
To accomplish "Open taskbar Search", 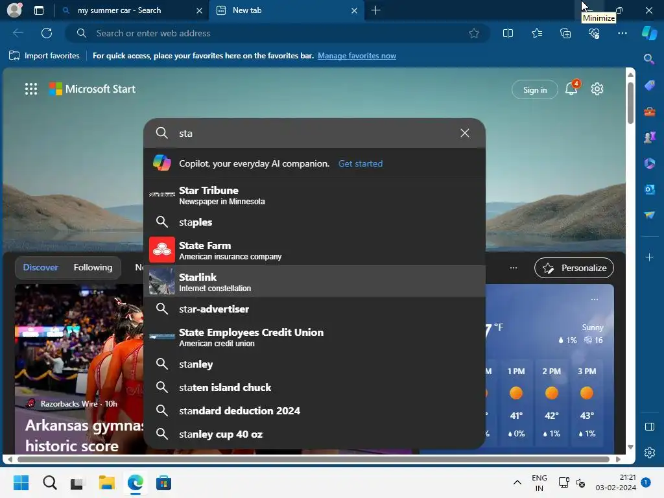I will coord(49,482).
